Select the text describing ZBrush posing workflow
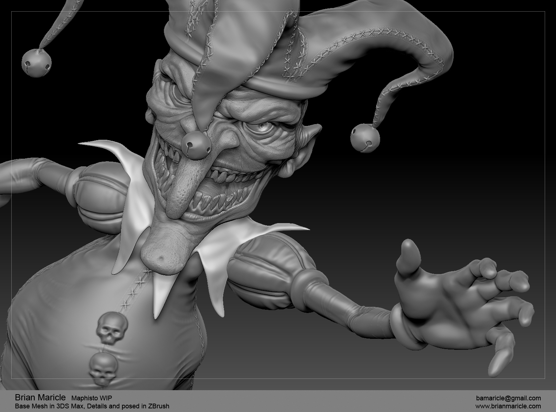Image resolution: width=556 pixels, height=412 pixels. [92, 407]
